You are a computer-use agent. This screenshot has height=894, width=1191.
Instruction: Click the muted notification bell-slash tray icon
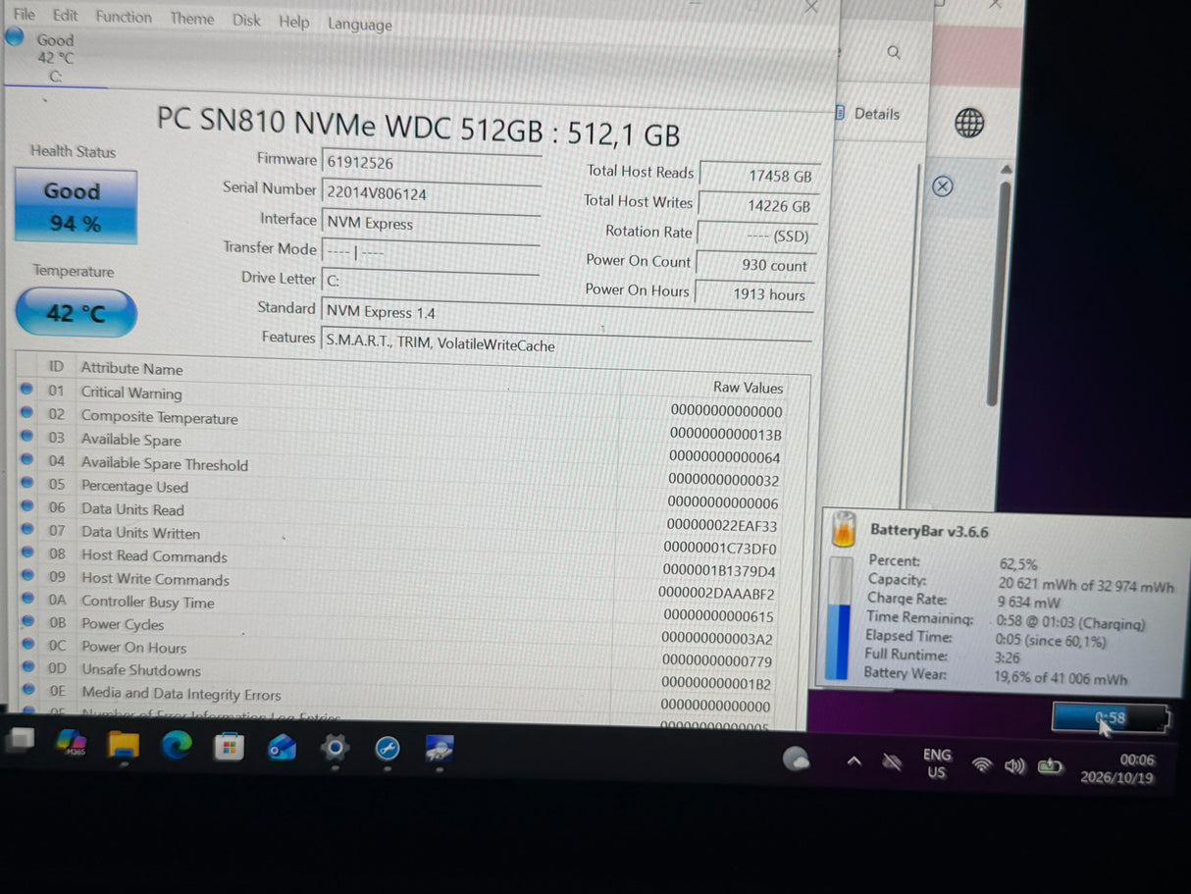pos(891,762)
